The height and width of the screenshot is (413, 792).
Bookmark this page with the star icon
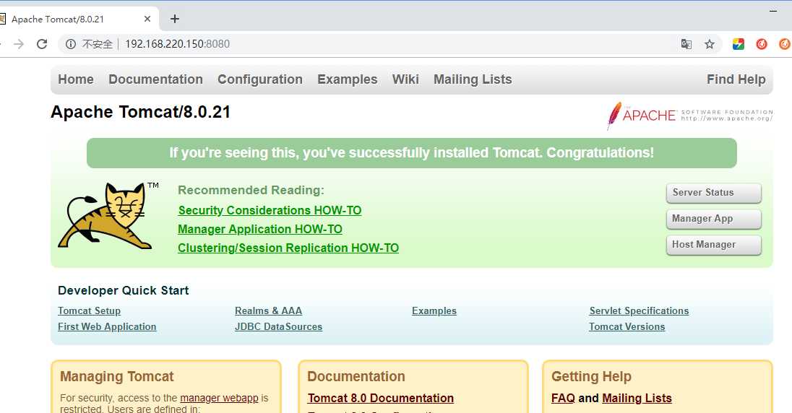click(710, 44)
